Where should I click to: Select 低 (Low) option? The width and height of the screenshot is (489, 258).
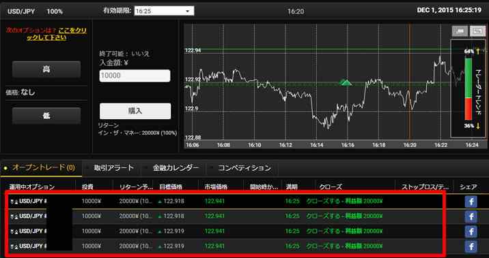46,116
